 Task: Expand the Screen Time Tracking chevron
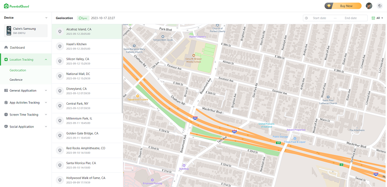[x=46, y=115]
